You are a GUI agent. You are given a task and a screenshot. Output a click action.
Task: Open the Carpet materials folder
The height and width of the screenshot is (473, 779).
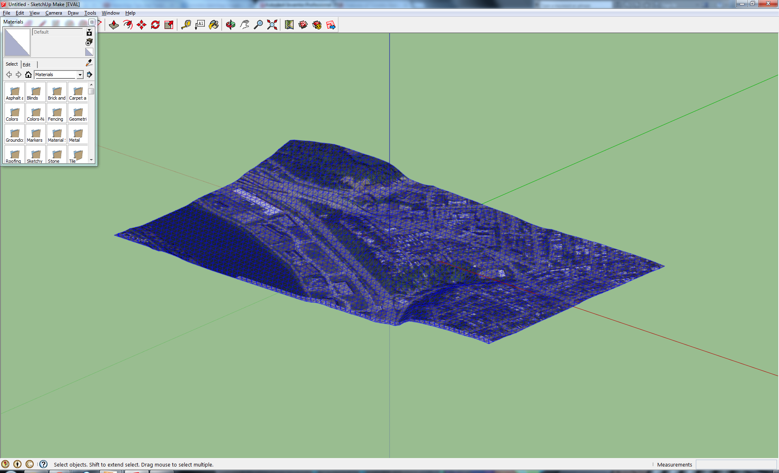click(x=78, y=92)
